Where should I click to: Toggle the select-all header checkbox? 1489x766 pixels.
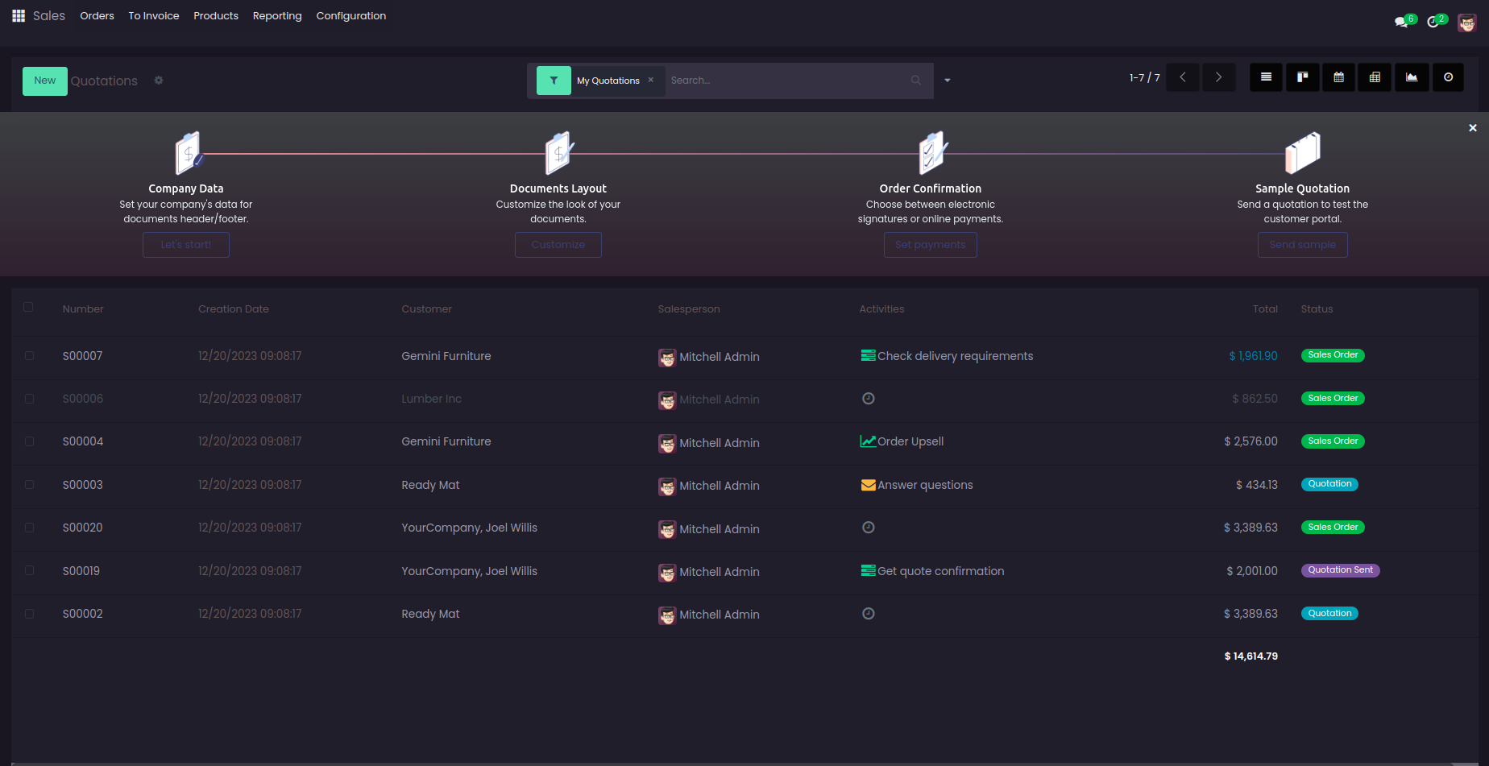coord(28,307)
